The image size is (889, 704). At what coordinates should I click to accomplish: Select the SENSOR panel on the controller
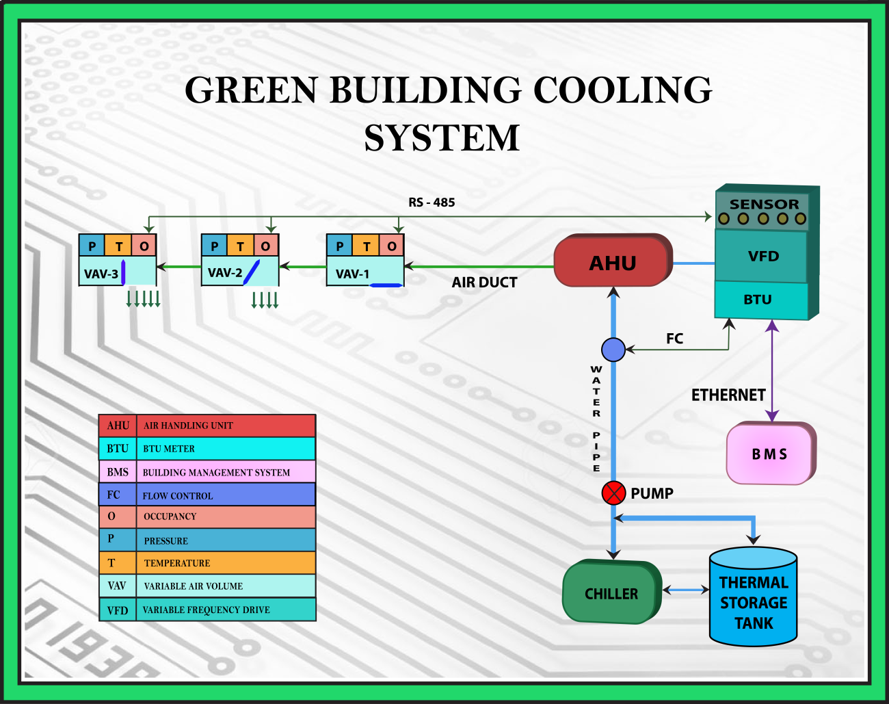click(762, 211)
